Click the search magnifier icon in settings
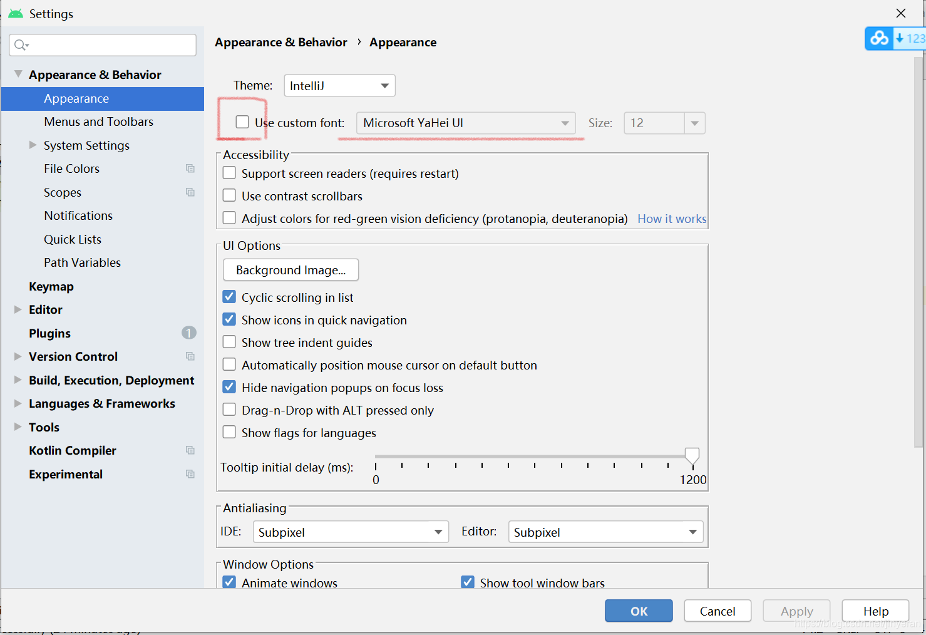This screenshot has height=635, width=926. tap(20, 45)
